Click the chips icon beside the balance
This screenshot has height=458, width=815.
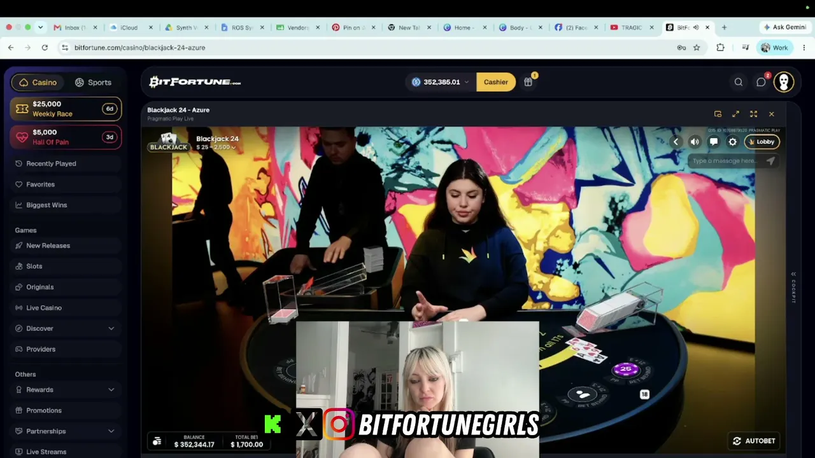point(157,441)
